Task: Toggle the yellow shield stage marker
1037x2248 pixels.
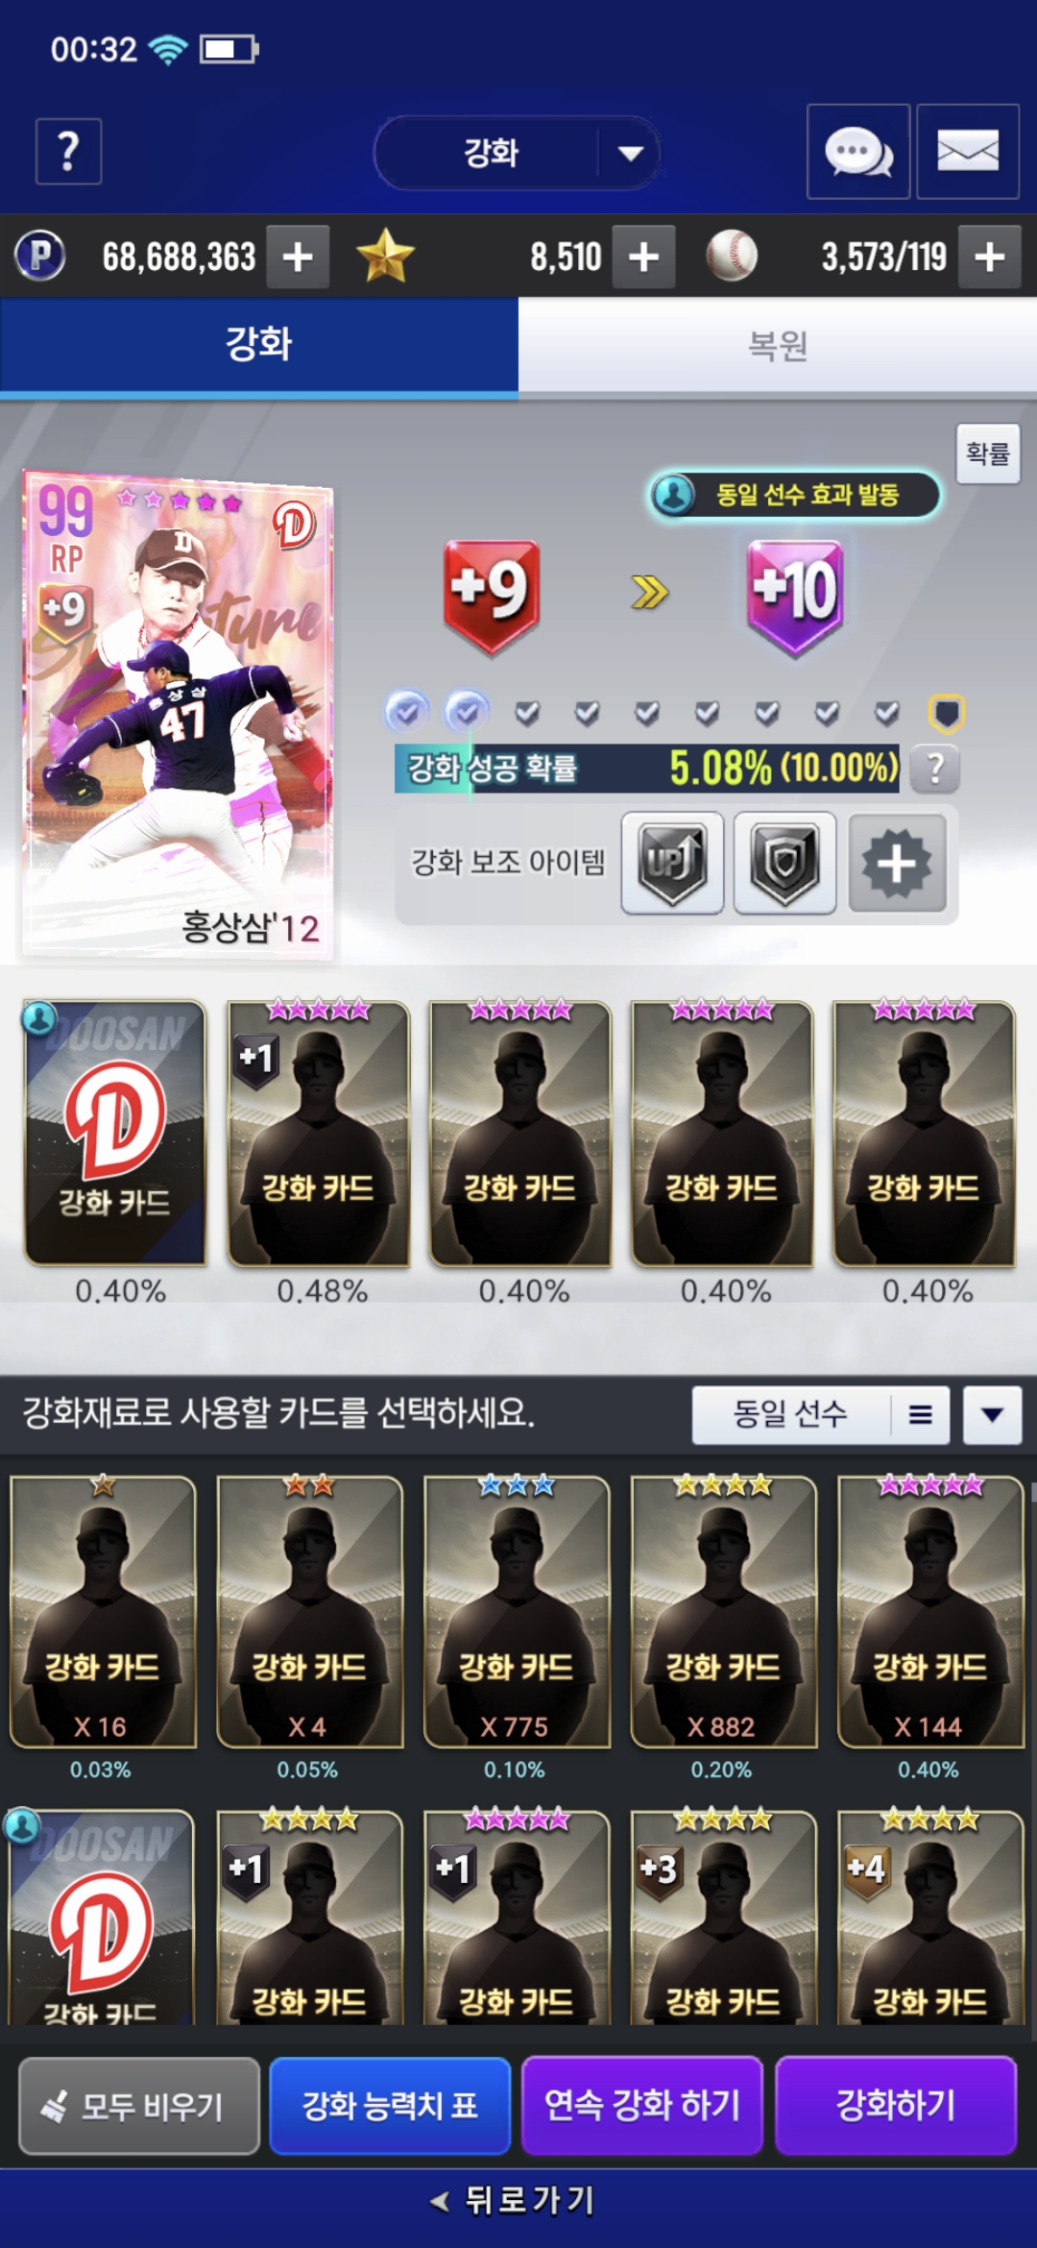Action: [947, 713]
